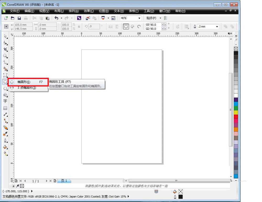Choose 3点椭圆形 from the flyout menu
The height and width of the screenshot is (202, 262).
click(x=28, y=88)
